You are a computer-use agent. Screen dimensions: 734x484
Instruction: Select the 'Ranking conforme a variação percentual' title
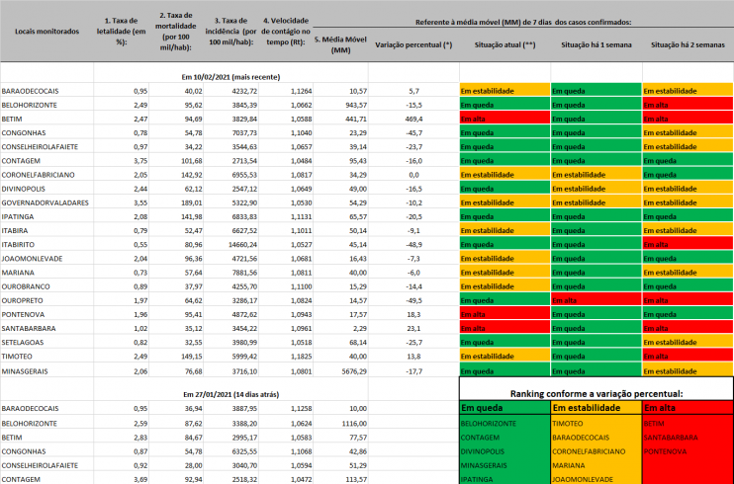pyautogui.click(x=596, y=394)
